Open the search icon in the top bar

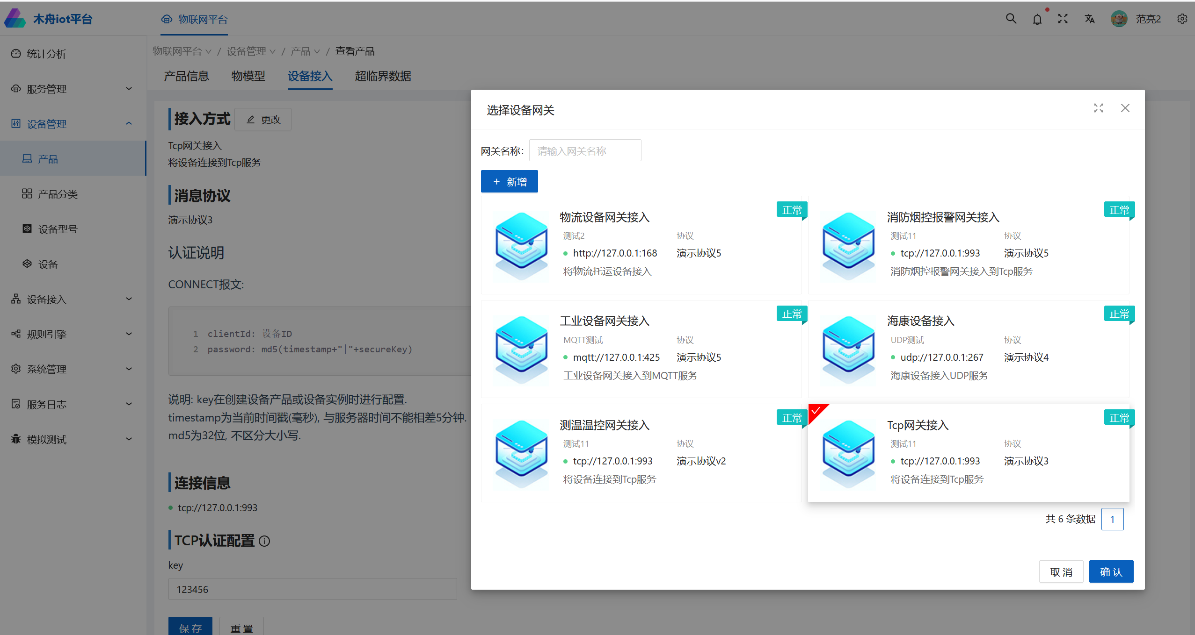coord(1011,19)
